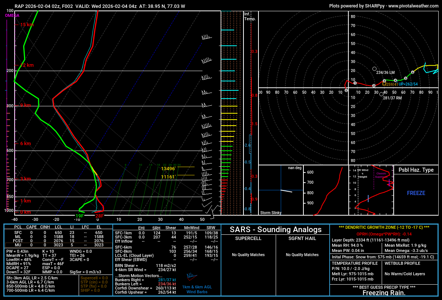Click the 19F surface dewpoint label

[79, 216]
